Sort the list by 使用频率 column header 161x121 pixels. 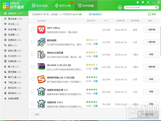click(x=135, y=20)
